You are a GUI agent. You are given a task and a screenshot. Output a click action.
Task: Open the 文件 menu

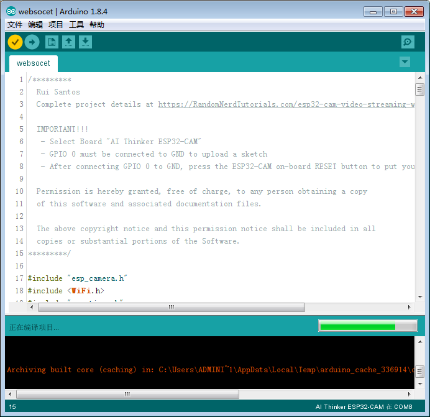[15, 25]
